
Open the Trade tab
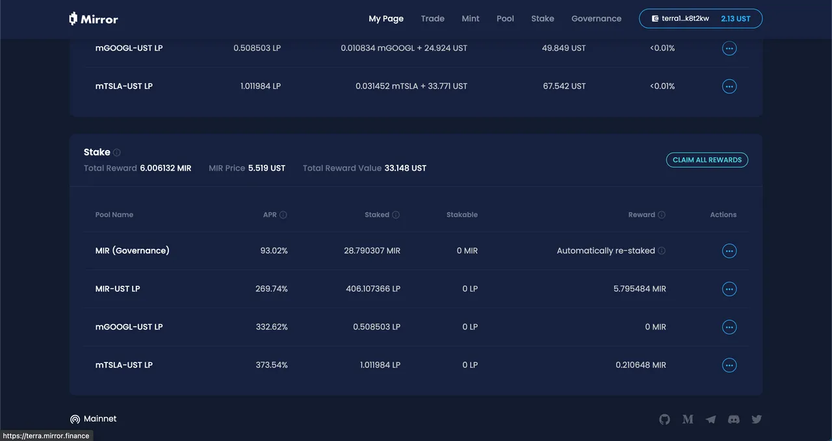click(x=432, y=19)
